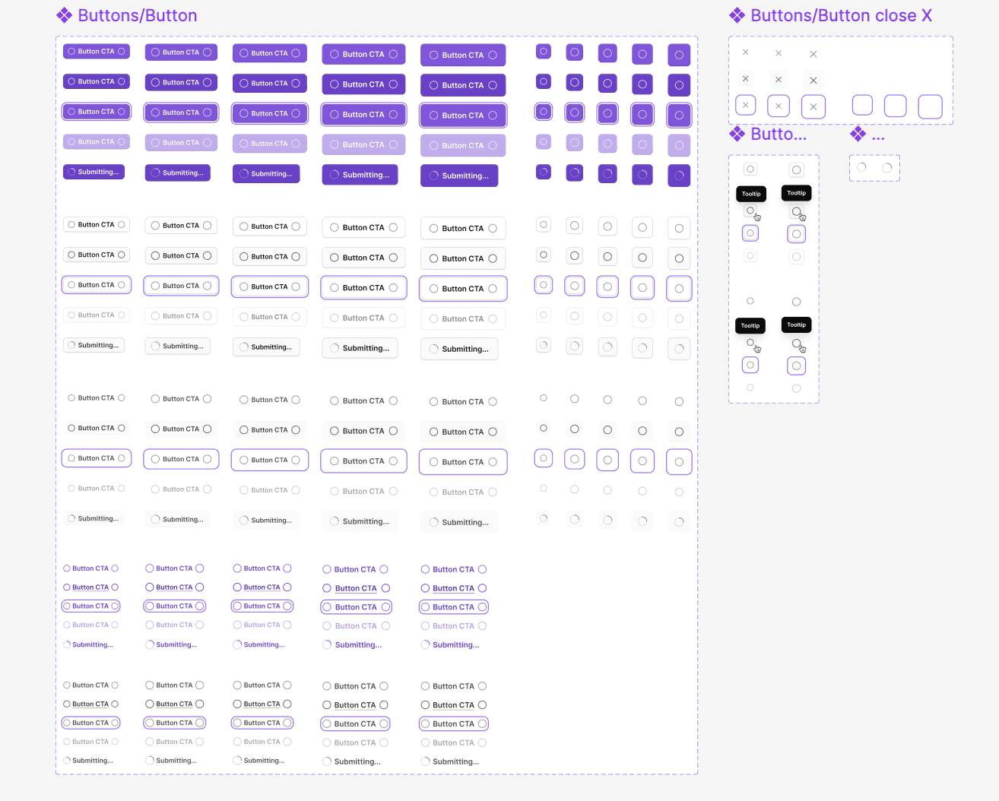The image size is (999, 801).
Task: Click the largest empty purple-outlined rounded square
Action: pos(931,107)
